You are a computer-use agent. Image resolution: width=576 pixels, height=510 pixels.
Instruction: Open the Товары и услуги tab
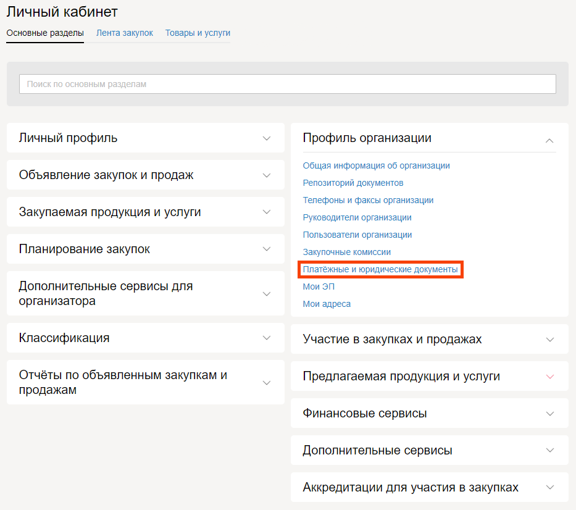(x=198, y=33)
